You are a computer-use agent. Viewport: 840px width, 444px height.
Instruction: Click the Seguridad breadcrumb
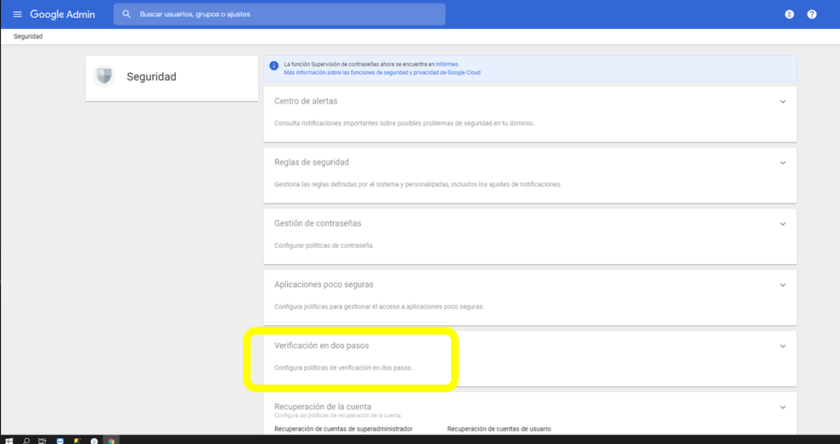click(28, 37)
